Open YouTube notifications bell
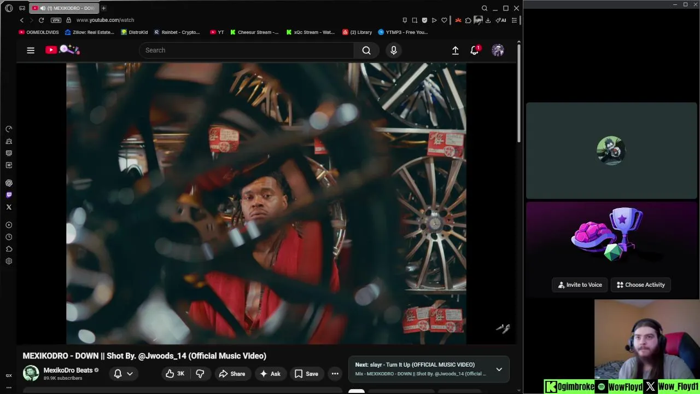The width and height of the screenshot is (700, 394). point(475,50)
